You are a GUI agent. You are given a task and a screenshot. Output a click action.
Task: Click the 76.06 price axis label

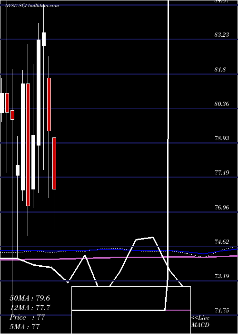coord(222,207)
